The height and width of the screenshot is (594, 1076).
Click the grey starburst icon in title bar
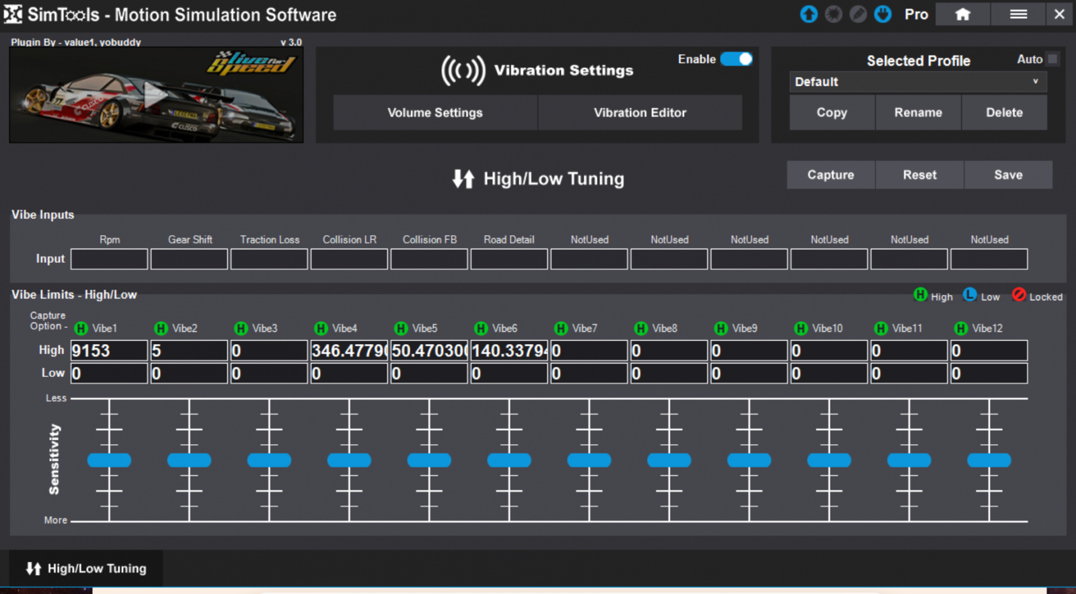[833, 14]
